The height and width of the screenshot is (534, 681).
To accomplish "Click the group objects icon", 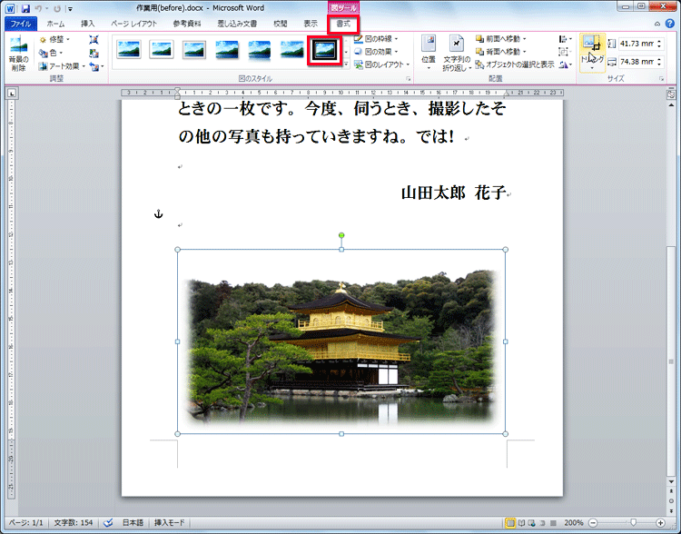I will point(565,52).
